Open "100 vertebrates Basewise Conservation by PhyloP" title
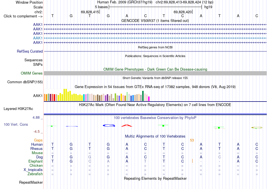267x189 pixels. pyautogui.click(x=155, y=118)
